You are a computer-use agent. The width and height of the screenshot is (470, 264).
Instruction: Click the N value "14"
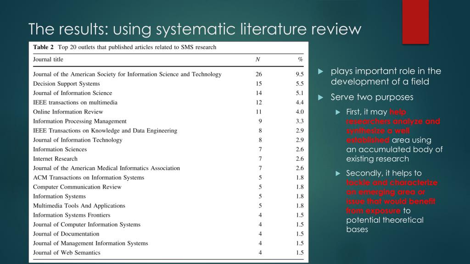(x=259, y=93)
